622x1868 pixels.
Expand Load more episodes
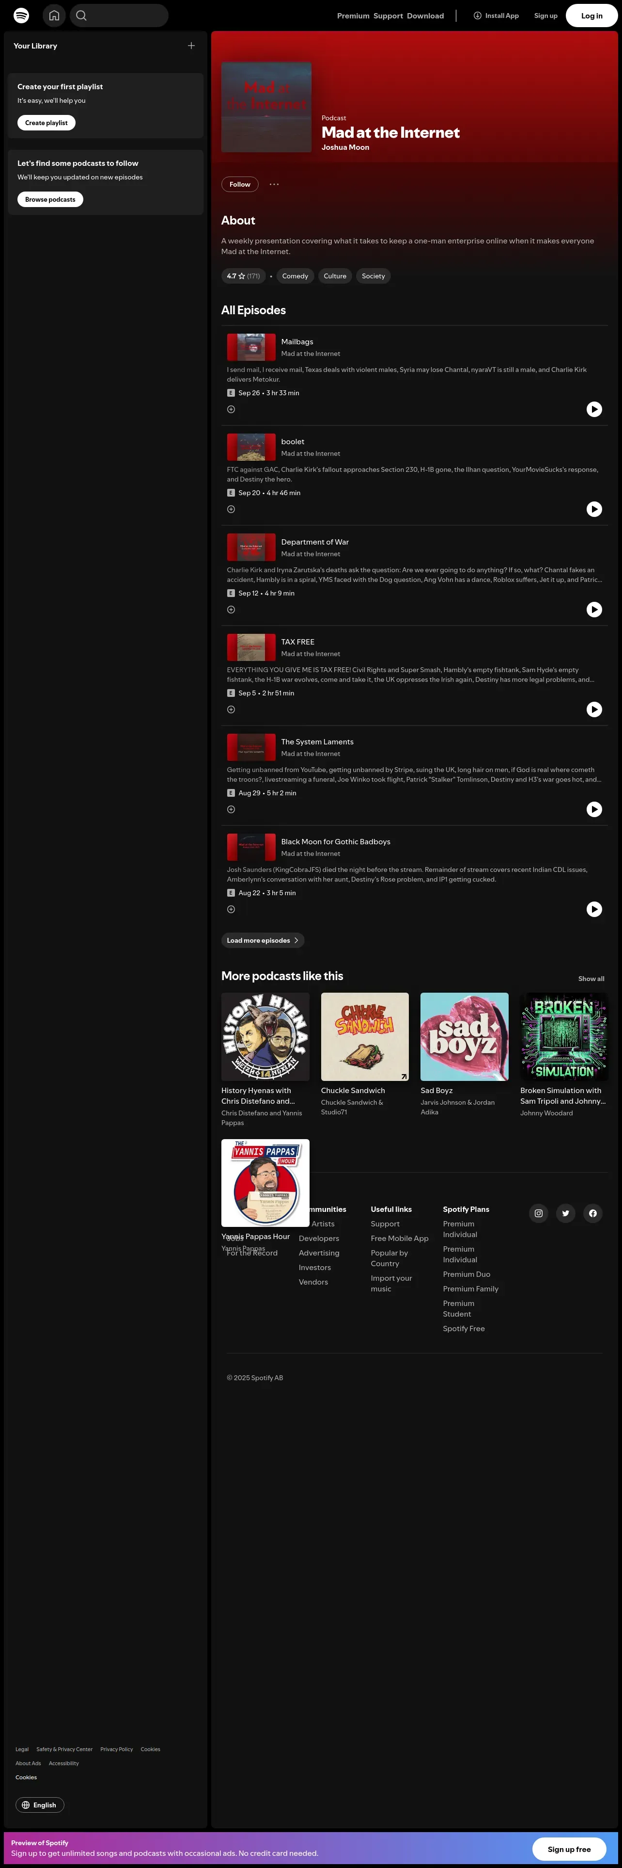263,940
